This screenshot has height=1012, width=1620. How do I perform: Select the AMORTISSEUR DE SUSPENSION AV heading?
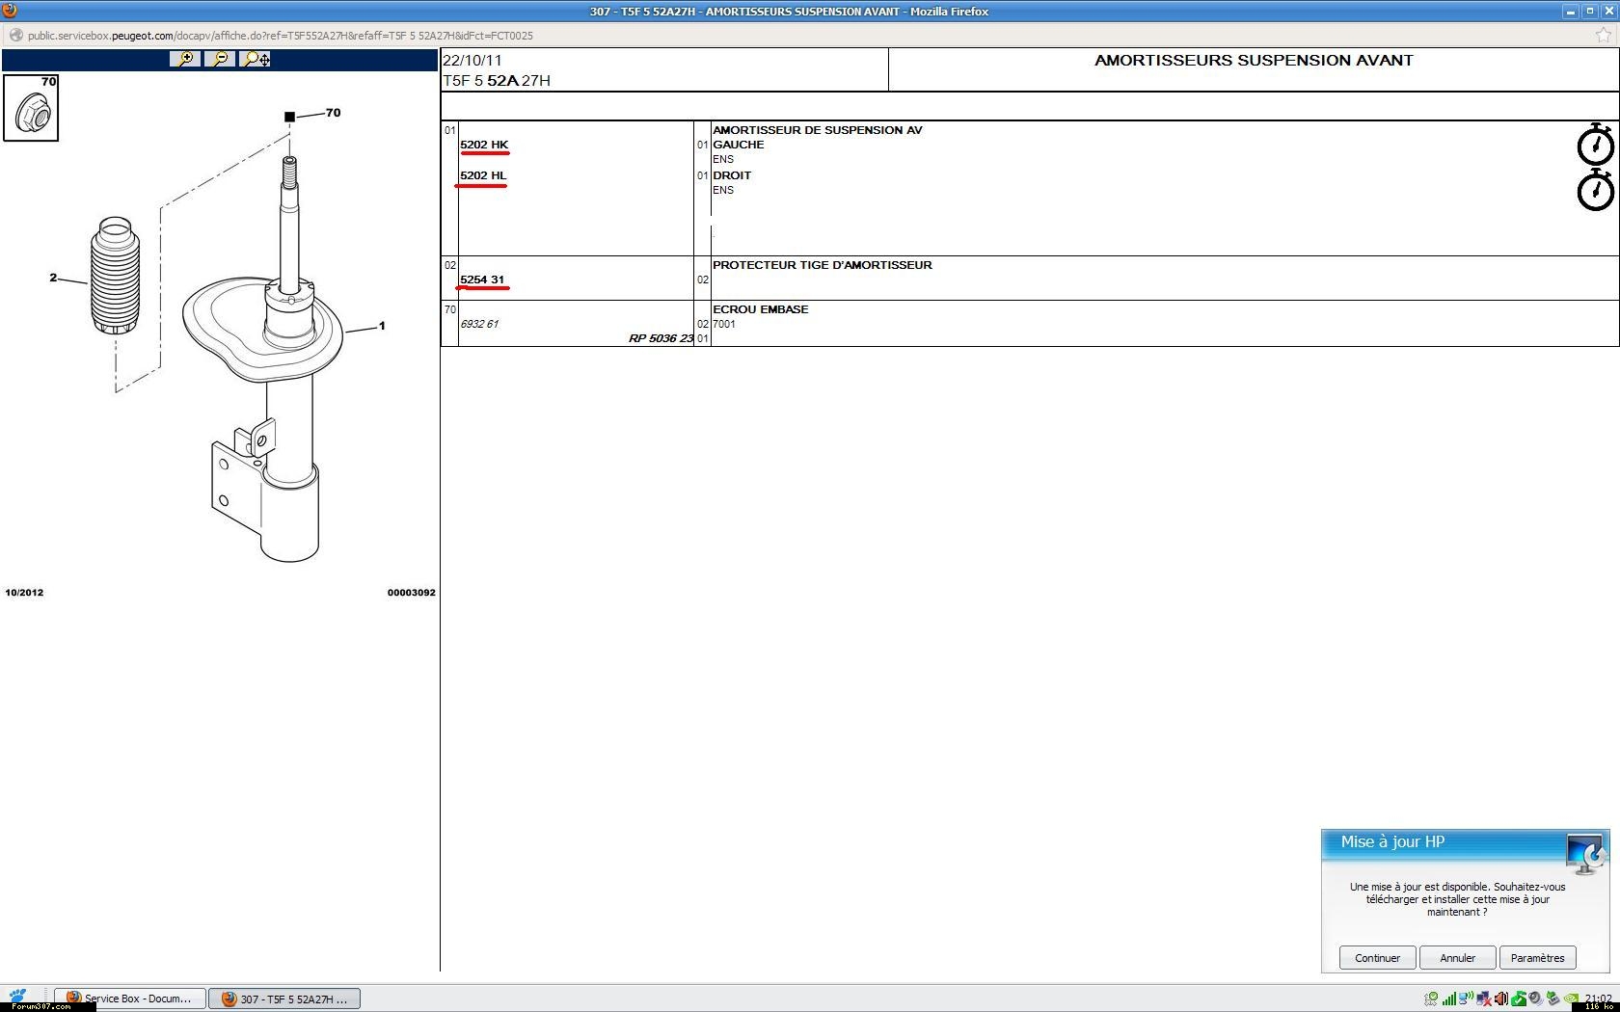(818, 130)
